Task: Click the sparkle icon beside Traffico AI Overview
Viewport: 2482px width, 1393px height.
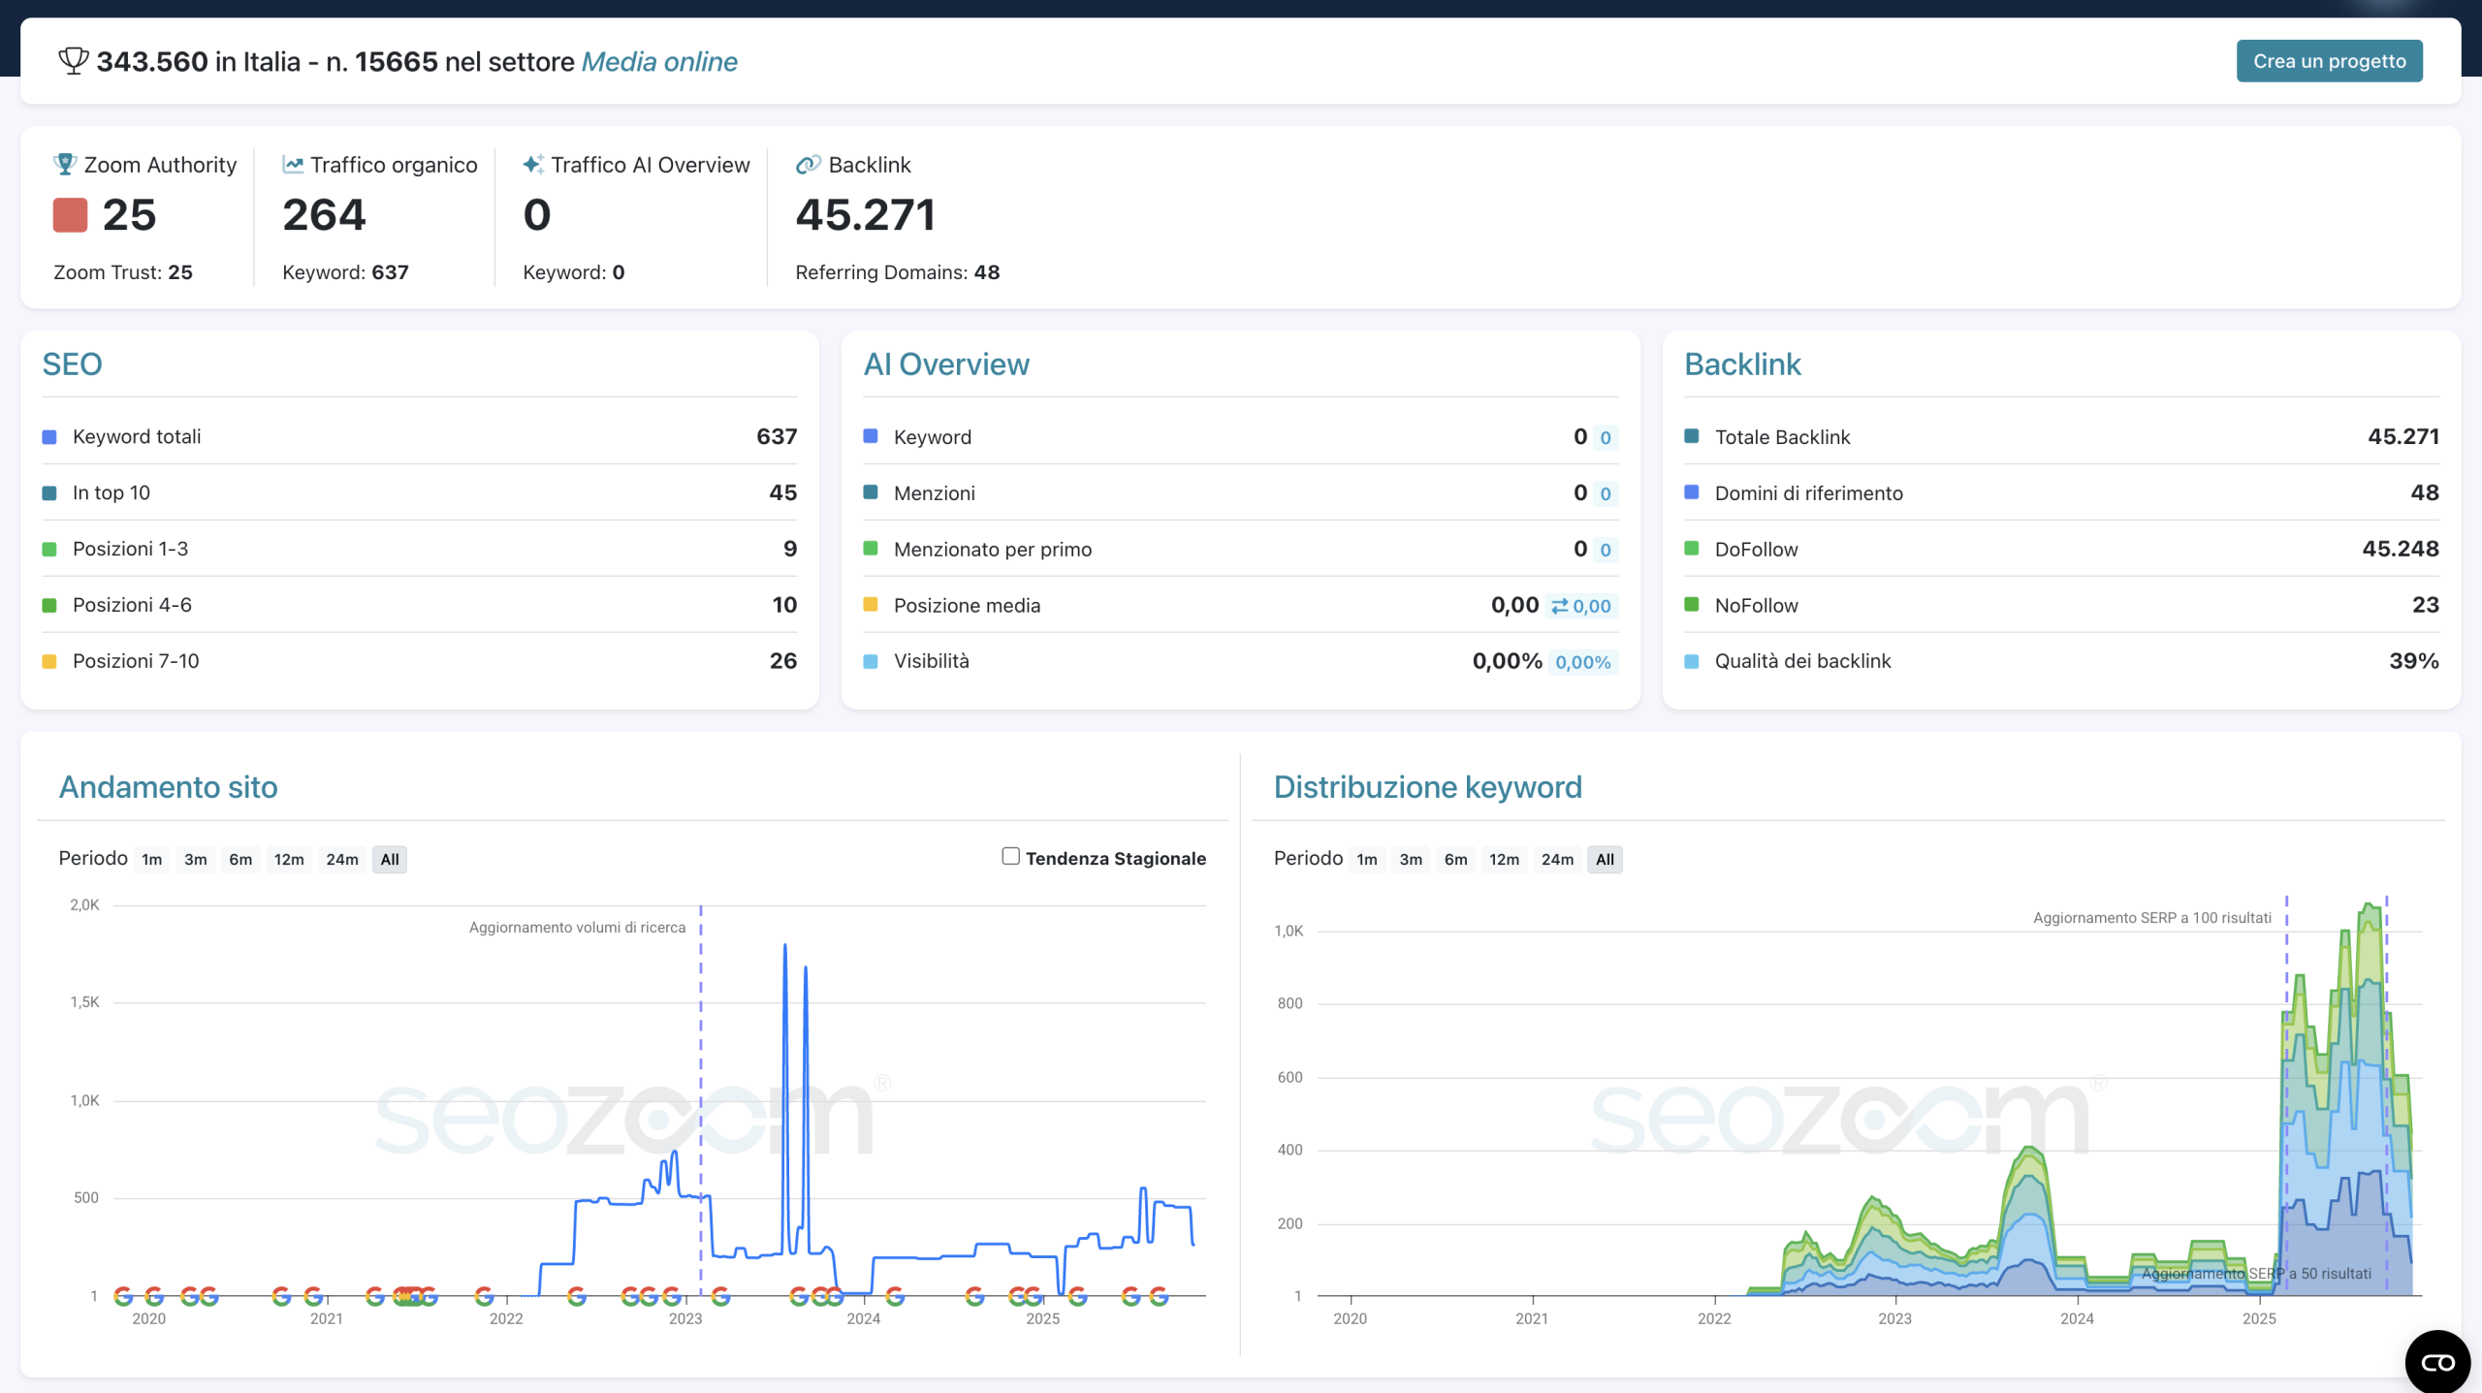Action: (532, 164)
